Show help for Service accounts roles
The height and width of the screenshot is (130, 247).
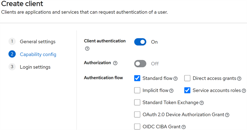244,91
